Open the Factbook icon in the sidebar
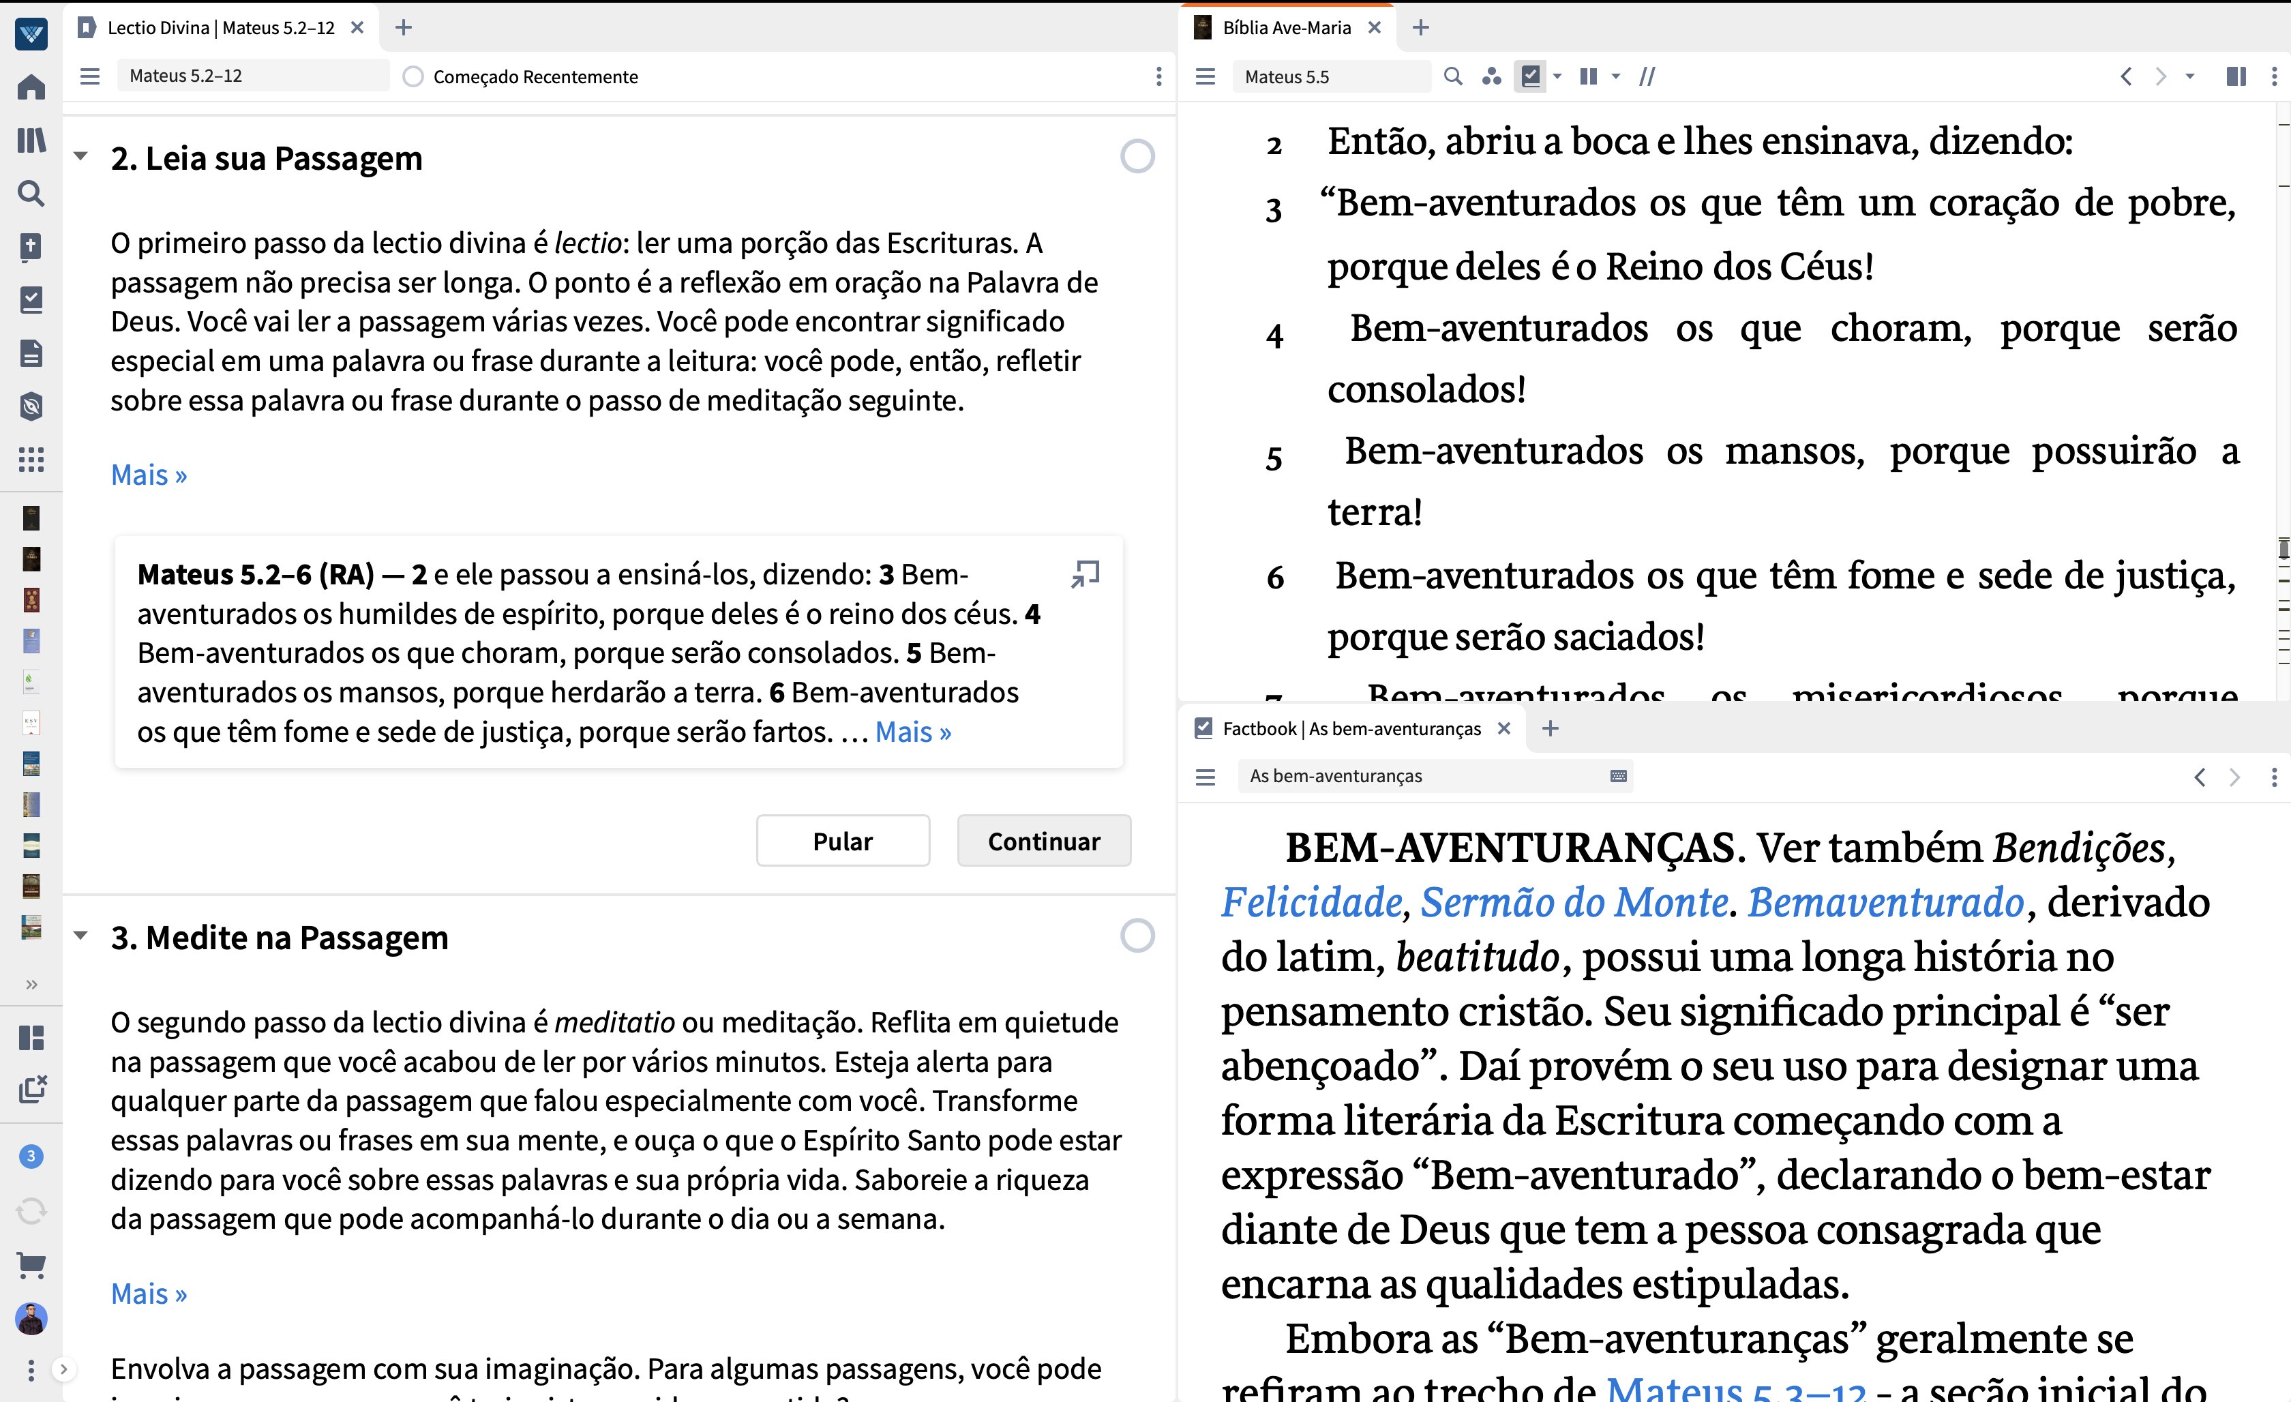This screenshot has height=1402, width=2291. click(31, 299)
